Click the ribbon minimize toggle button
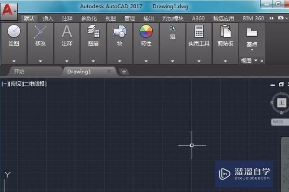The height and width of the screenshot is (192, 289). tap(281, 18)
